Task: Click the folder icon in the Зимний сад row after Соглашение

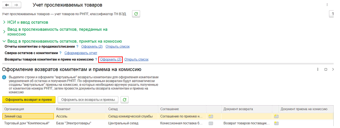Action: (x=211, y=116)
